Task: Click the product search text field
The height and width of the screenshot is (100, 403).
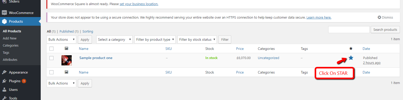Action: (x=349, y=30)
